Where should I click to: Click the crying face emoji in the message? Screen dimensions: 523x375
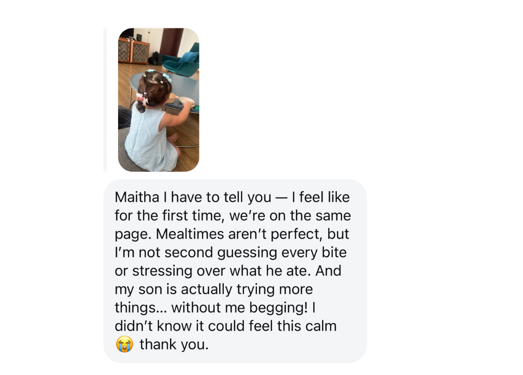tap(124, 344)
